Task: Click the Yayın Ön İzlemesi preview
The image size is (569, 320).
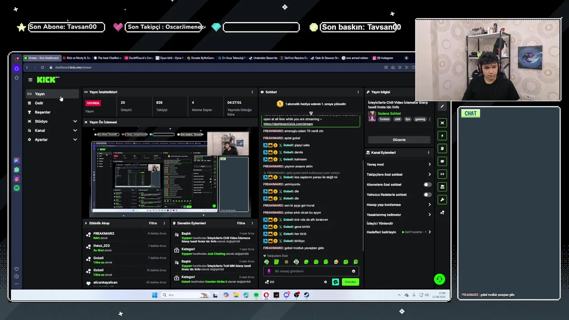Action: tap(170, 172)
